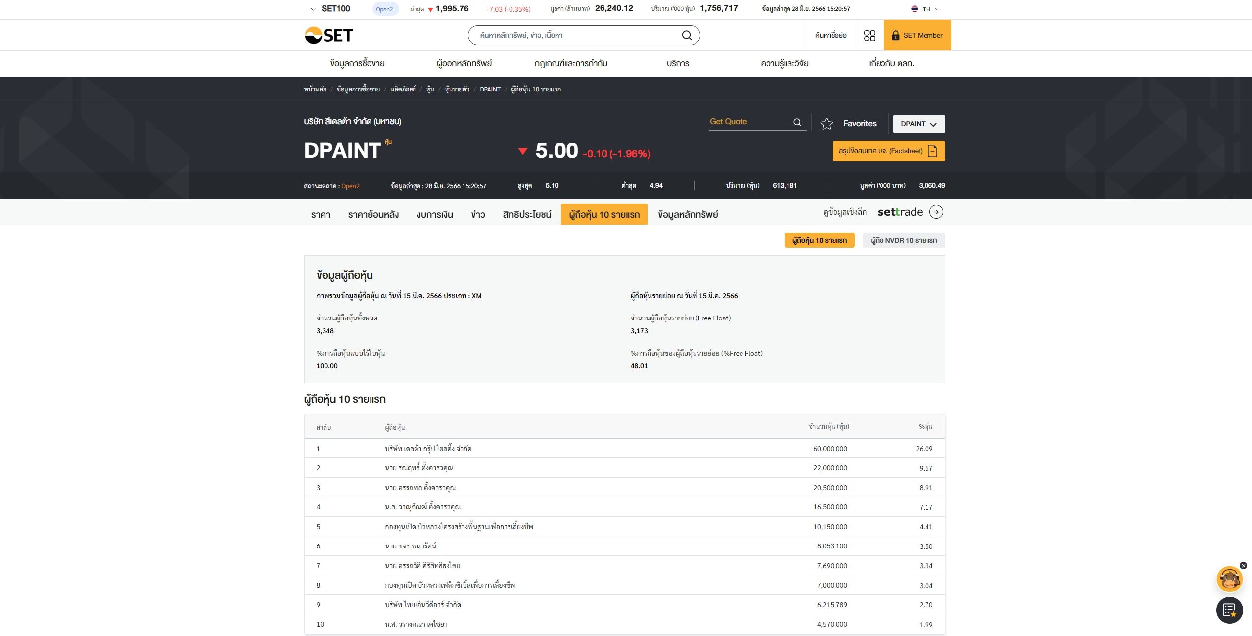The width and height of the screenshot is (1252, 636).
Task: Open the Factsheet summary button
Action: coord(888,151)
